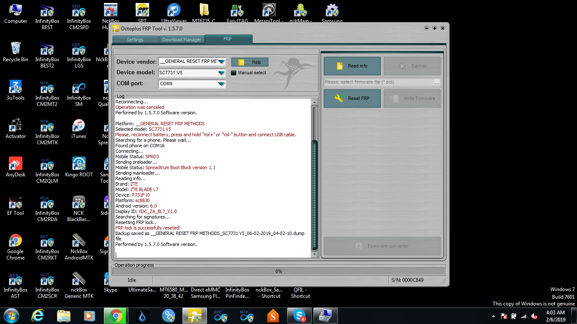The image size is (577, 324).
Task: Open UltraViewer desktop icon
Action: 174,13
